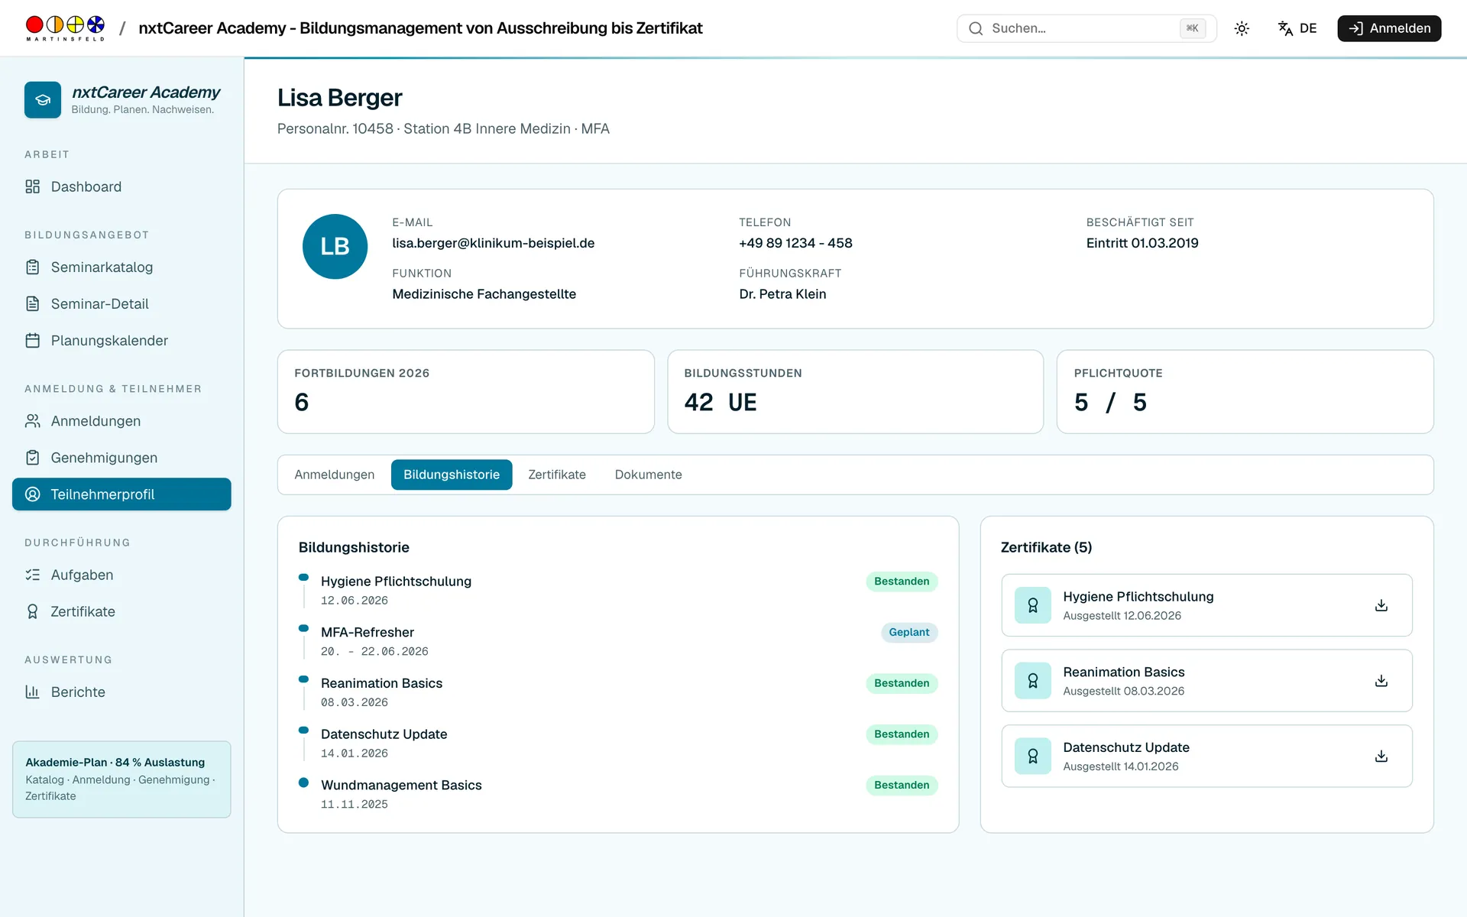Image resolution: width=1467 pixels, height=917 pixels.
Task: Switch to the Anmeldungen tab
Action: [335, 475]
